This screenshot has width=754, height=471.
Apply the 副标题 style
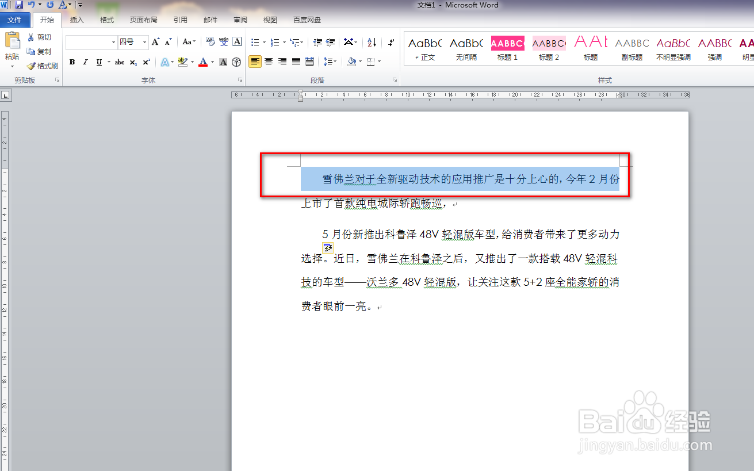632,49
